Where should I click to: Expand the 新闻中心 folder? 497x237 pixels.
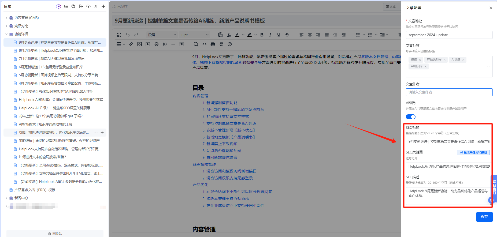click(6, 198)
